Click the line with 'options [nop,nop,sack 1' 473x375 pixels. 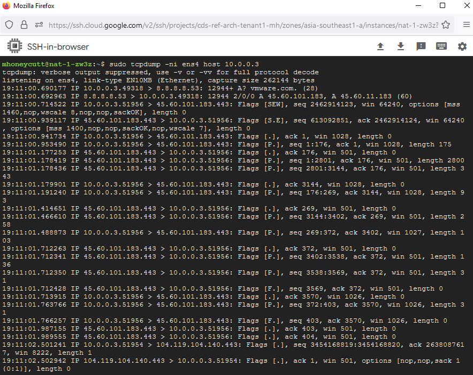click(x=231, y=364)
